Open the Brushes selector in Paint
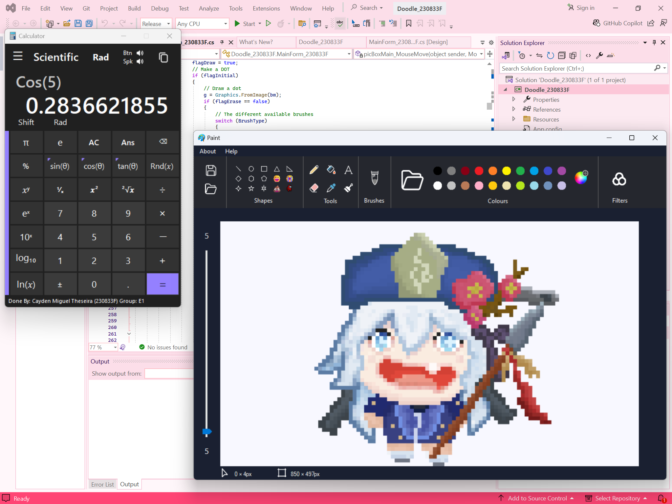Screen dimensions: 672x504 tap(374, 179)
